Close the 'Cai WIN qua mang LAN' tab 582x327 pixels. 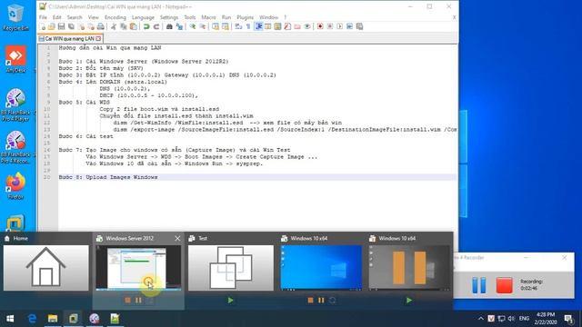click(98, 38)
